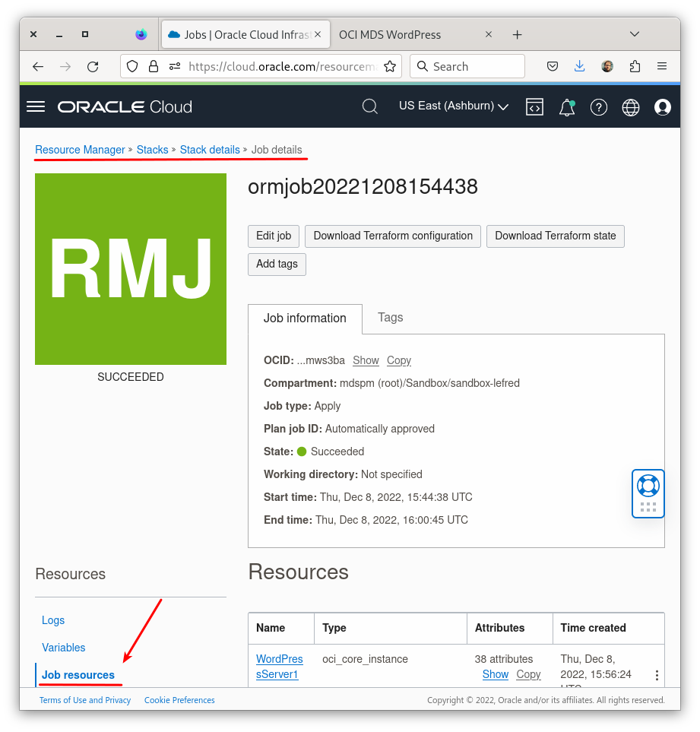
Task: Show the full OCID value
Action: pyautogui.click(x=366, y=360)
